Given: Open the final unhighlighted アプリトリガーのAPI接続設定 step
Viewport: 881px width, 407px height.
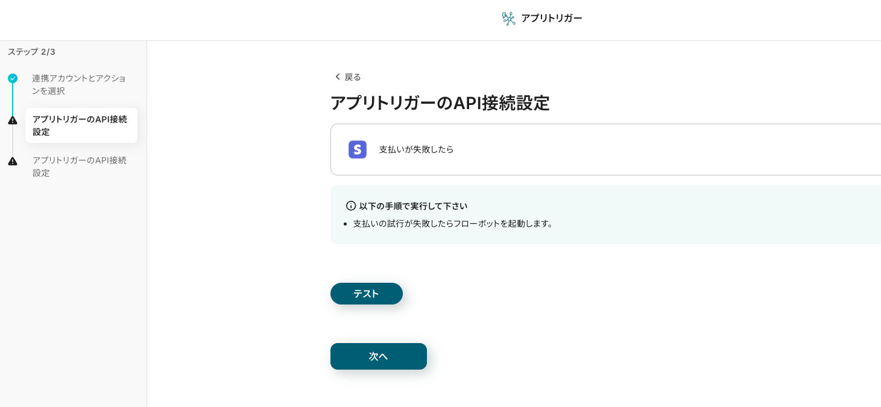Looking at the screenshot, I should (79, 166).
